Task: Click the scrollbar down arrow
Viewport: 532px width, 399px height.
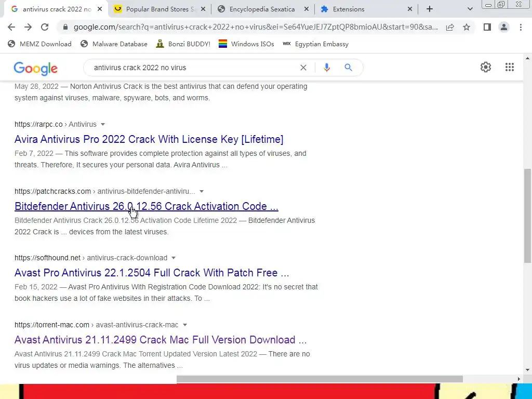Action: click(x=527, y=370)
